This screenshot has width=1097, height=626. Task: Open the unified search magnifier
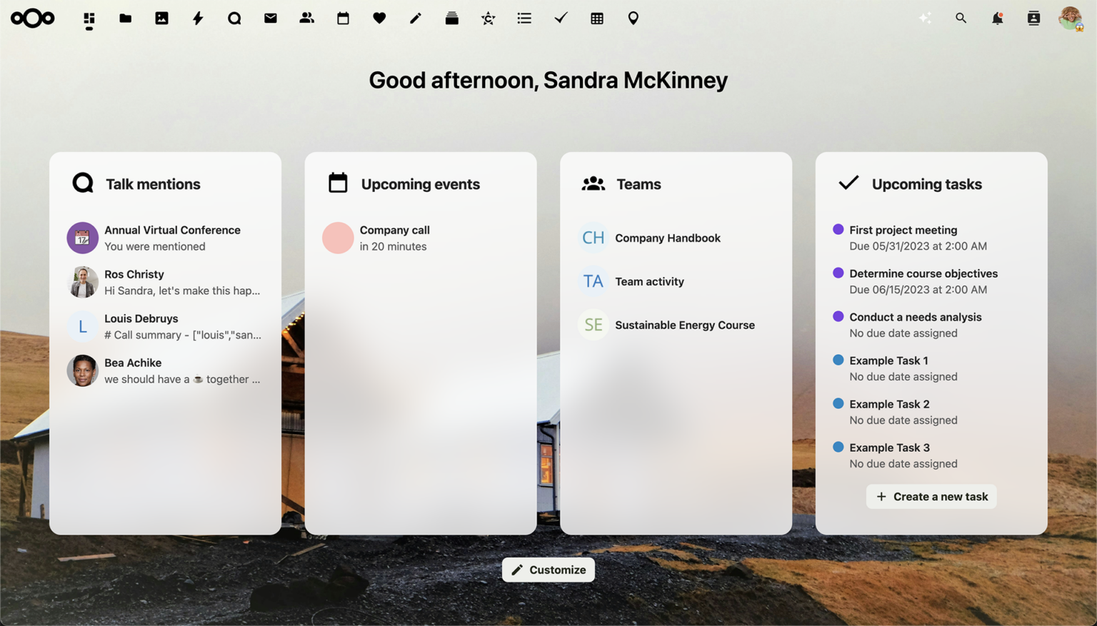[961, 19]
